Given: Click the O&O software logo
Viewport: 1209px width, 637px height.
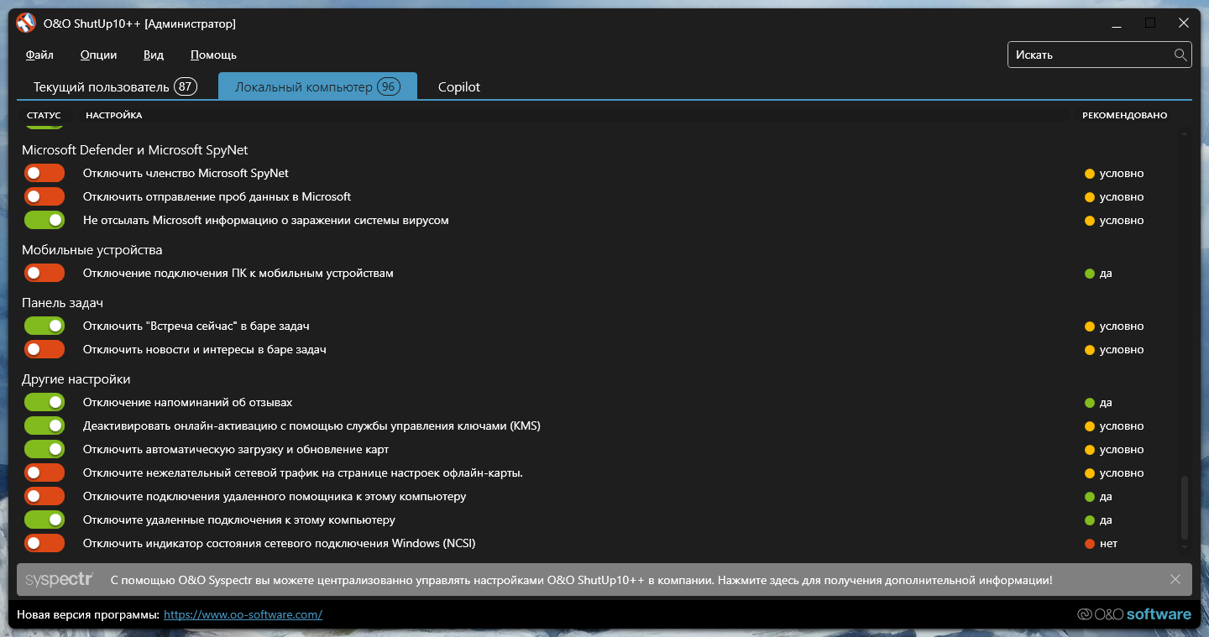Looking at the screenshot, I should [x=1133, y=614].
